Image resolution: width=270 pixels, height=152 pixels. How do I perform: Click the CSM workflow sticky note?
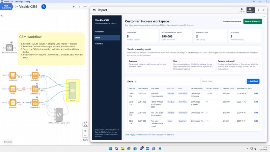coord(51,49)
